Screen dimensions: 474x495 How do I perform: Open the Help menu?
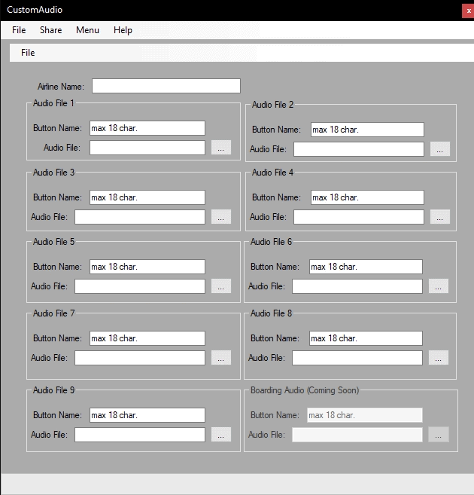123,30
